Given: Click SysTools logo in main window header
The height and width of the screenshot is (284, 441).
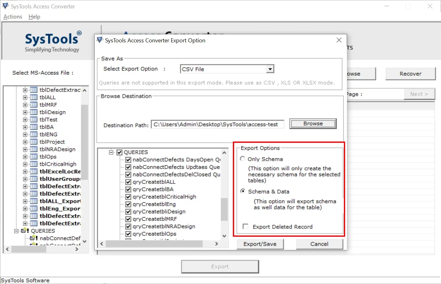Looking at the screenshot, I should (x=53, y=42).
